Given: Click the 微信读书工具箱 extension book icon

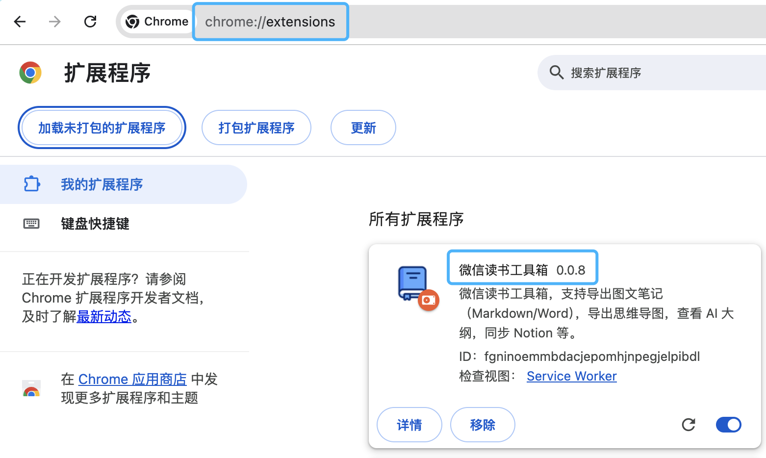Looking at the screenshot, I should pyautogui.click(x=413, y=283).
